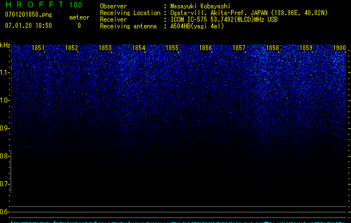Click the 1856 time marker
This screenshot has height=223, width=351.
(205, 47)
